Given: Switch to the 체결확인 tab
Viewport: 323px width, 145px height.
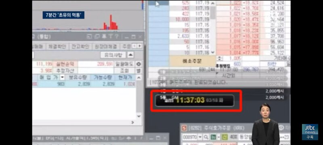Looking at the screenshot, I should 57,46.
